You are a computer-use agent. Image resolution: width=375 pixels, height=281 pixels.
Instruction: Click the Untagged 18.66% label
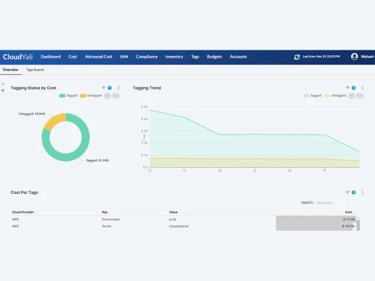(x=32, y=114)
